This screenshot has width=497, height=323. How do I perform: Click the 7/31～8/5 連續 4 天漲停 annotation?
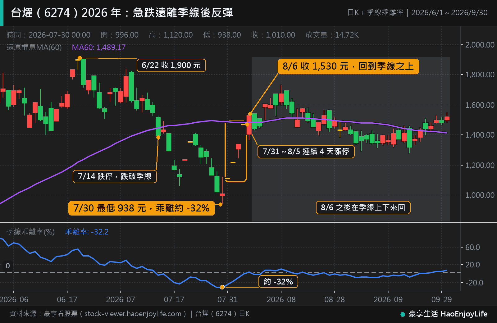[306, 152]
